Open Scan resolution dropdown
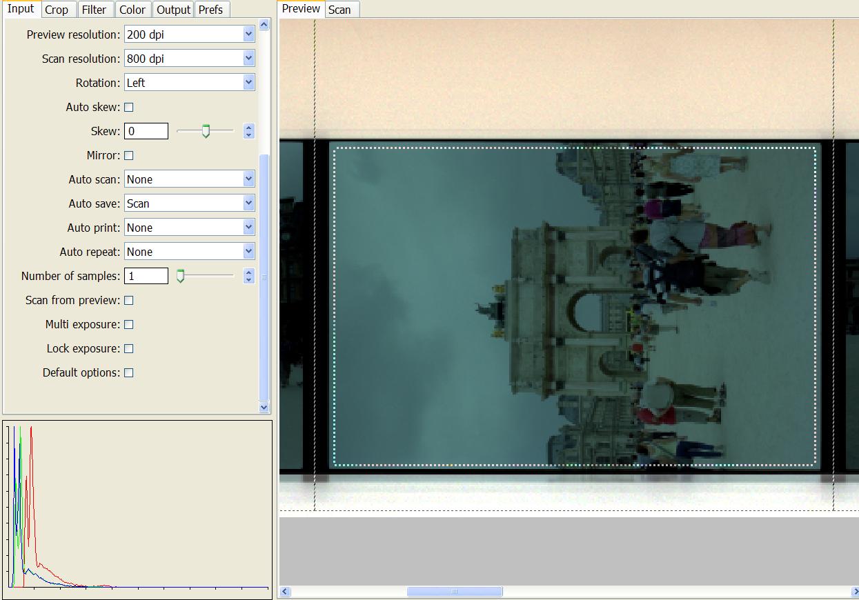Viewport: 859px width, 600px height. click(x=190, y=59)
